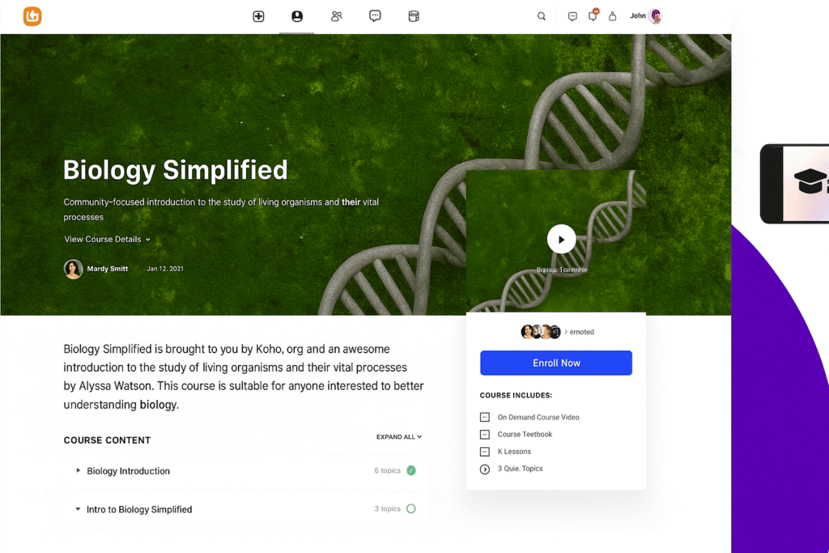Image resolution: width=829 pixels, height=553 pixels.
Task: Open the chat bubble icon in center navigation
Action: click(375, 16)
